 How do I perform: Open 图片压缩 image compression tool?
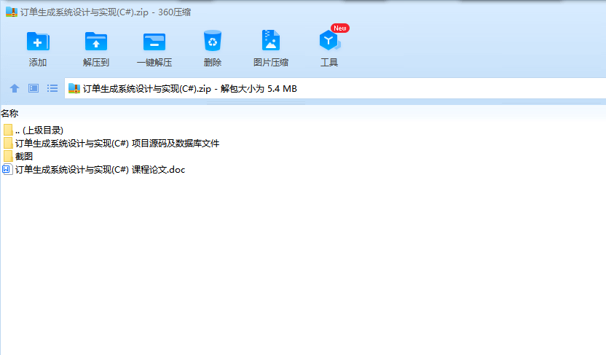coord(270,40)
